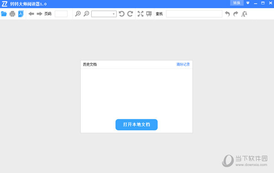The height and width of the screenshot is (173, 274).
Task: Minimize the reader window
Action: coord(255,3)
